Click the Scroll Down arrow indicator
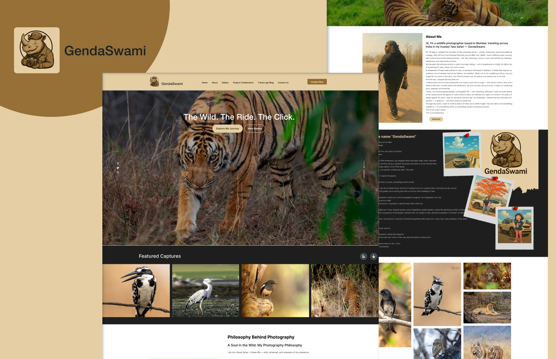The height and width of the screenshot is (359, 556). click(364, 165)
